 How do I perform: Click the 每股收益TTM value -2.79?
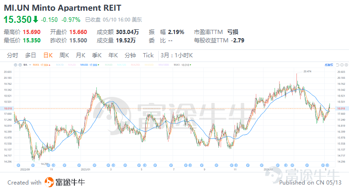(x=237, y=41)
